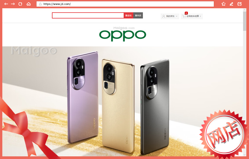Expand the 我的京东 dropdown arrow

(177, 16)
